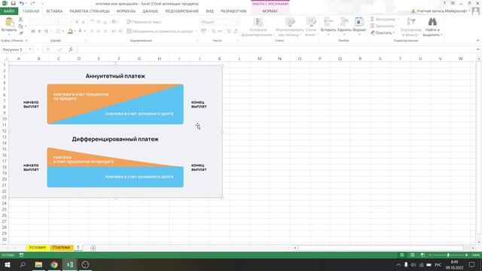Open Merge and Center dropdown arrow

tap(196, 31)
